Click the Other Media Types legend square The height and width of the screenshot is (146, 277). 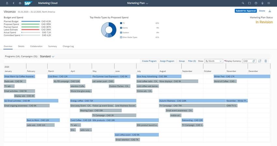(121, 37)
